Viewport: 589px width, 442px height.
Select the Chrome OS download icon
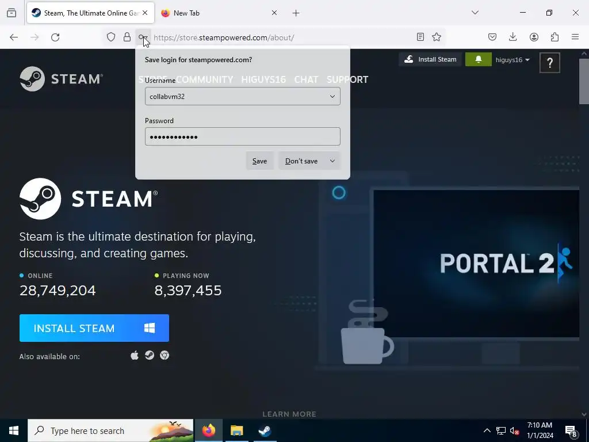(x=165, y=355)
